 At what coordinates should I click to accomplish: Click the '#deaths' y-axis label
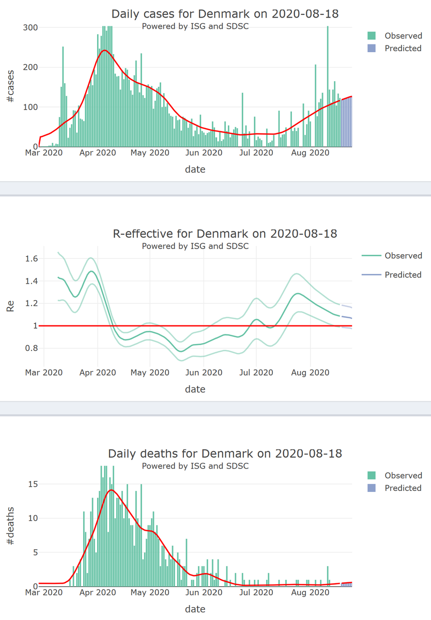click(11, 526)
